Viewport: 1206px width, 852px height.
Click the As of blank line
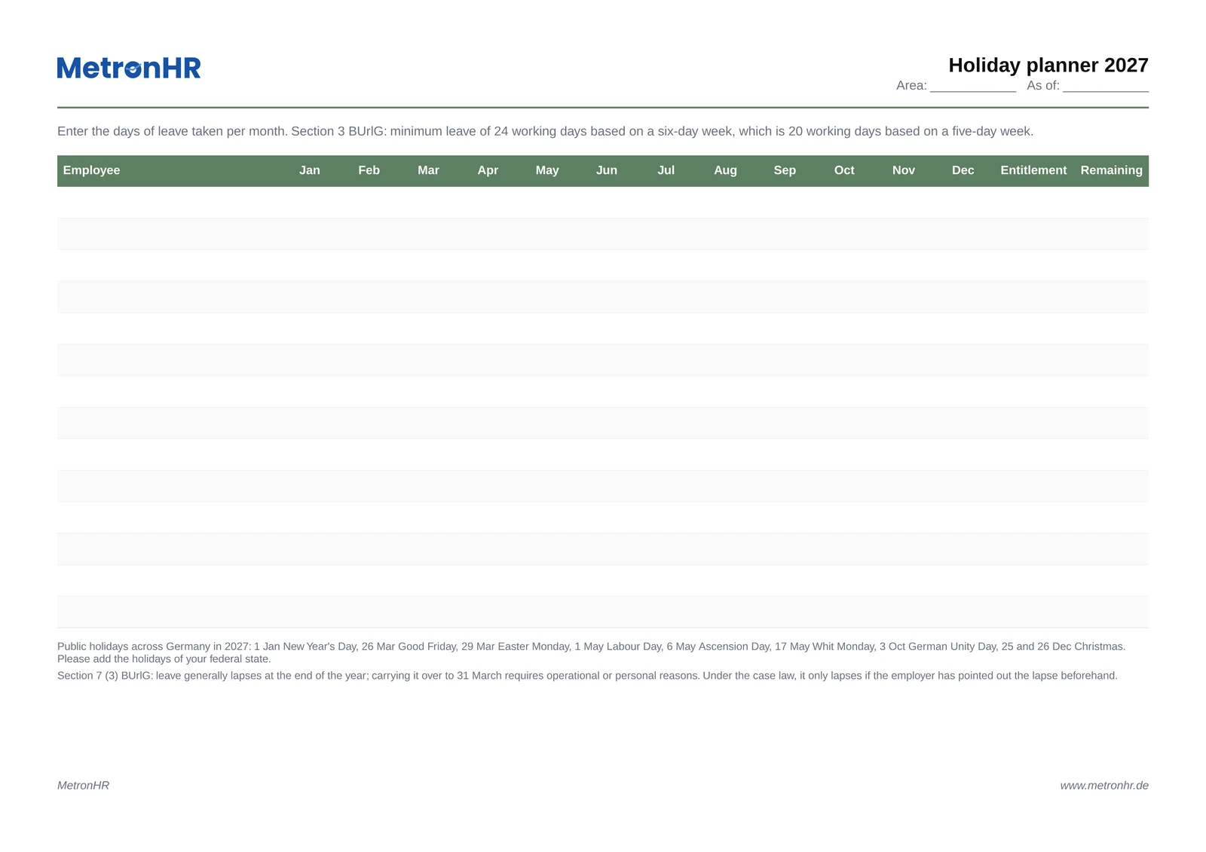(x=1106, y=86)
